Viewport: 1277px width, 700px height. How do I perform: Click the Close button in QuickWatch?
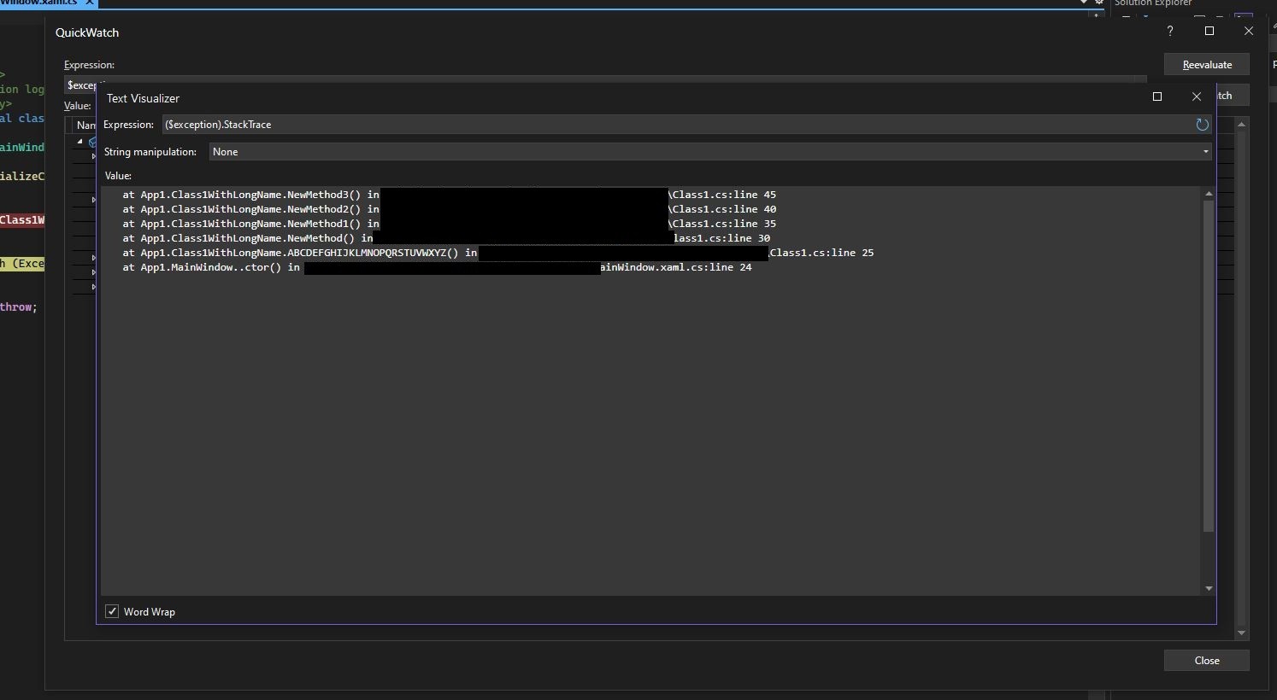coord(1207,661)
